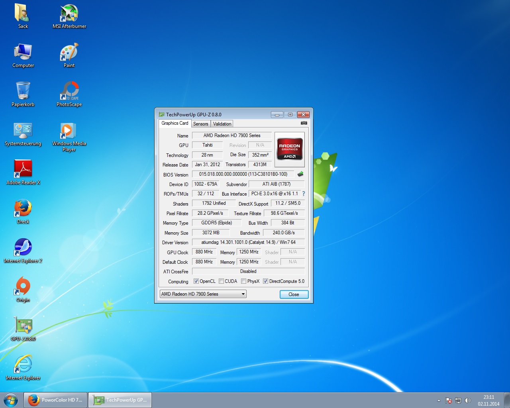Open Adobe Reader X shortcut
This screenshot has height=408, width=510.
pos(23,172)
